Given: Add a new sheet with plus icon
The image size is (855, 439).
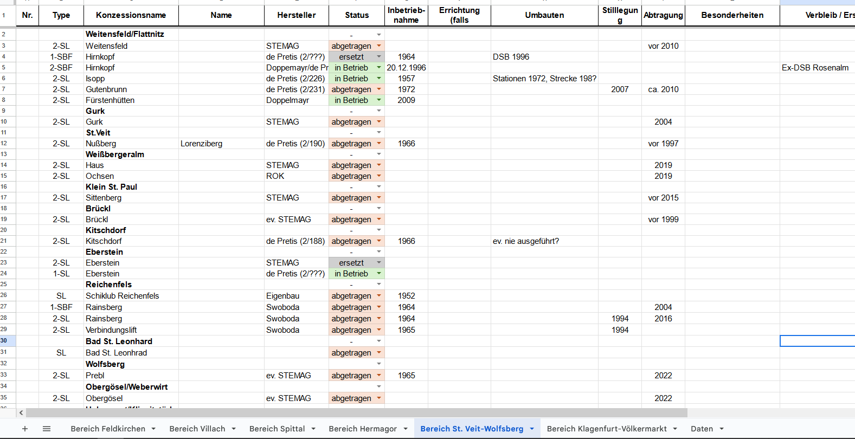Looking at the screenshot, I should coord(25,429).
